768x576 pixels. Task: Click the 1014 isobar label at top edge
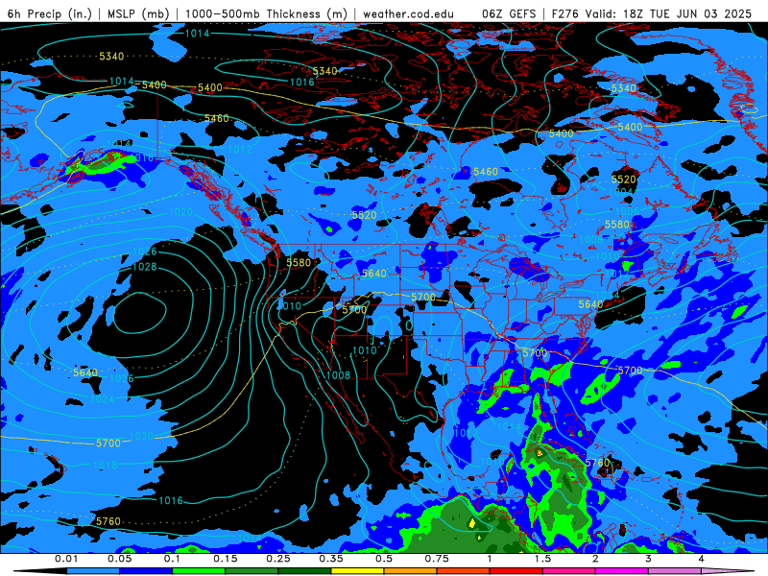pos(198,34)
